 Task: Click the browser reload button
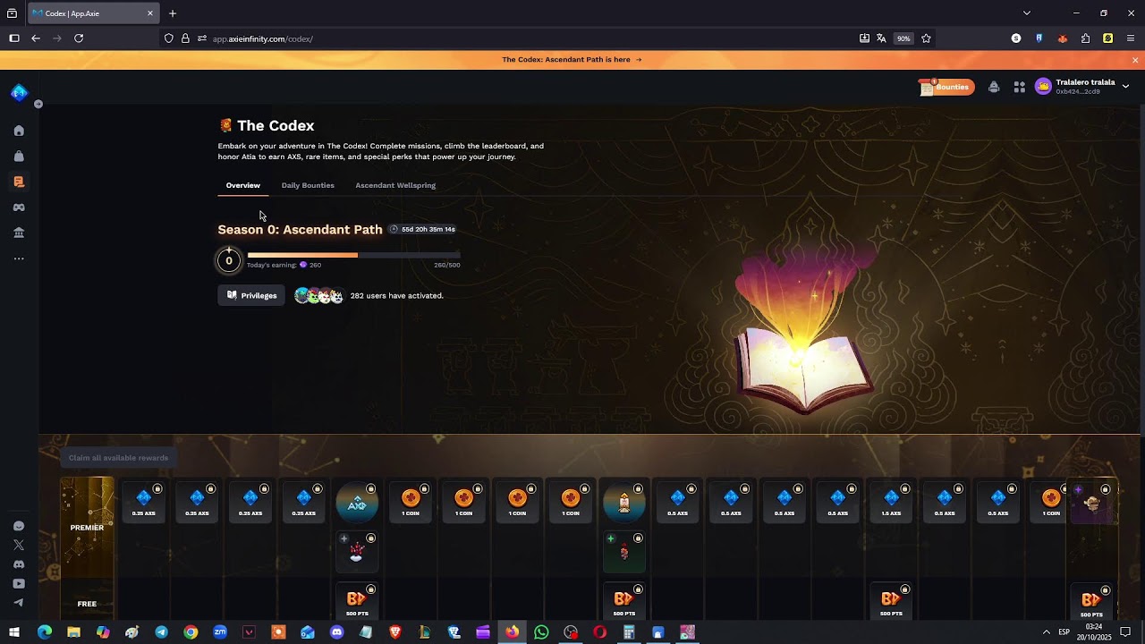[79, 38]
